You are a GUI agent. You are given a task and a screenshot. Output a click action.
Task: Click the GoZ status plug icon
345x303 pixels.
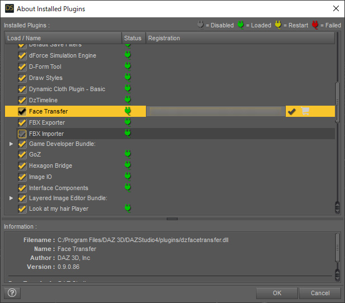pos(127,154)
